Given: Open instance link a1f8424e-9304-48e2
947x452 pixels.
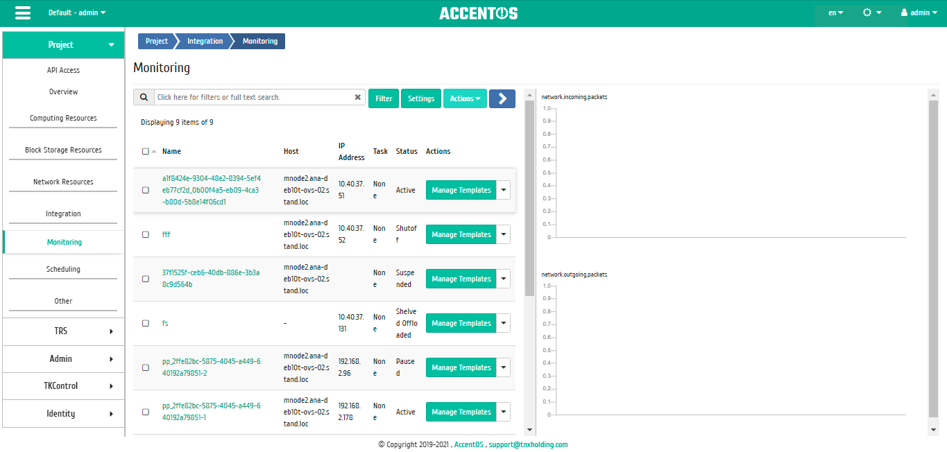Looking at the screenshot, I should tap(212, 190).
